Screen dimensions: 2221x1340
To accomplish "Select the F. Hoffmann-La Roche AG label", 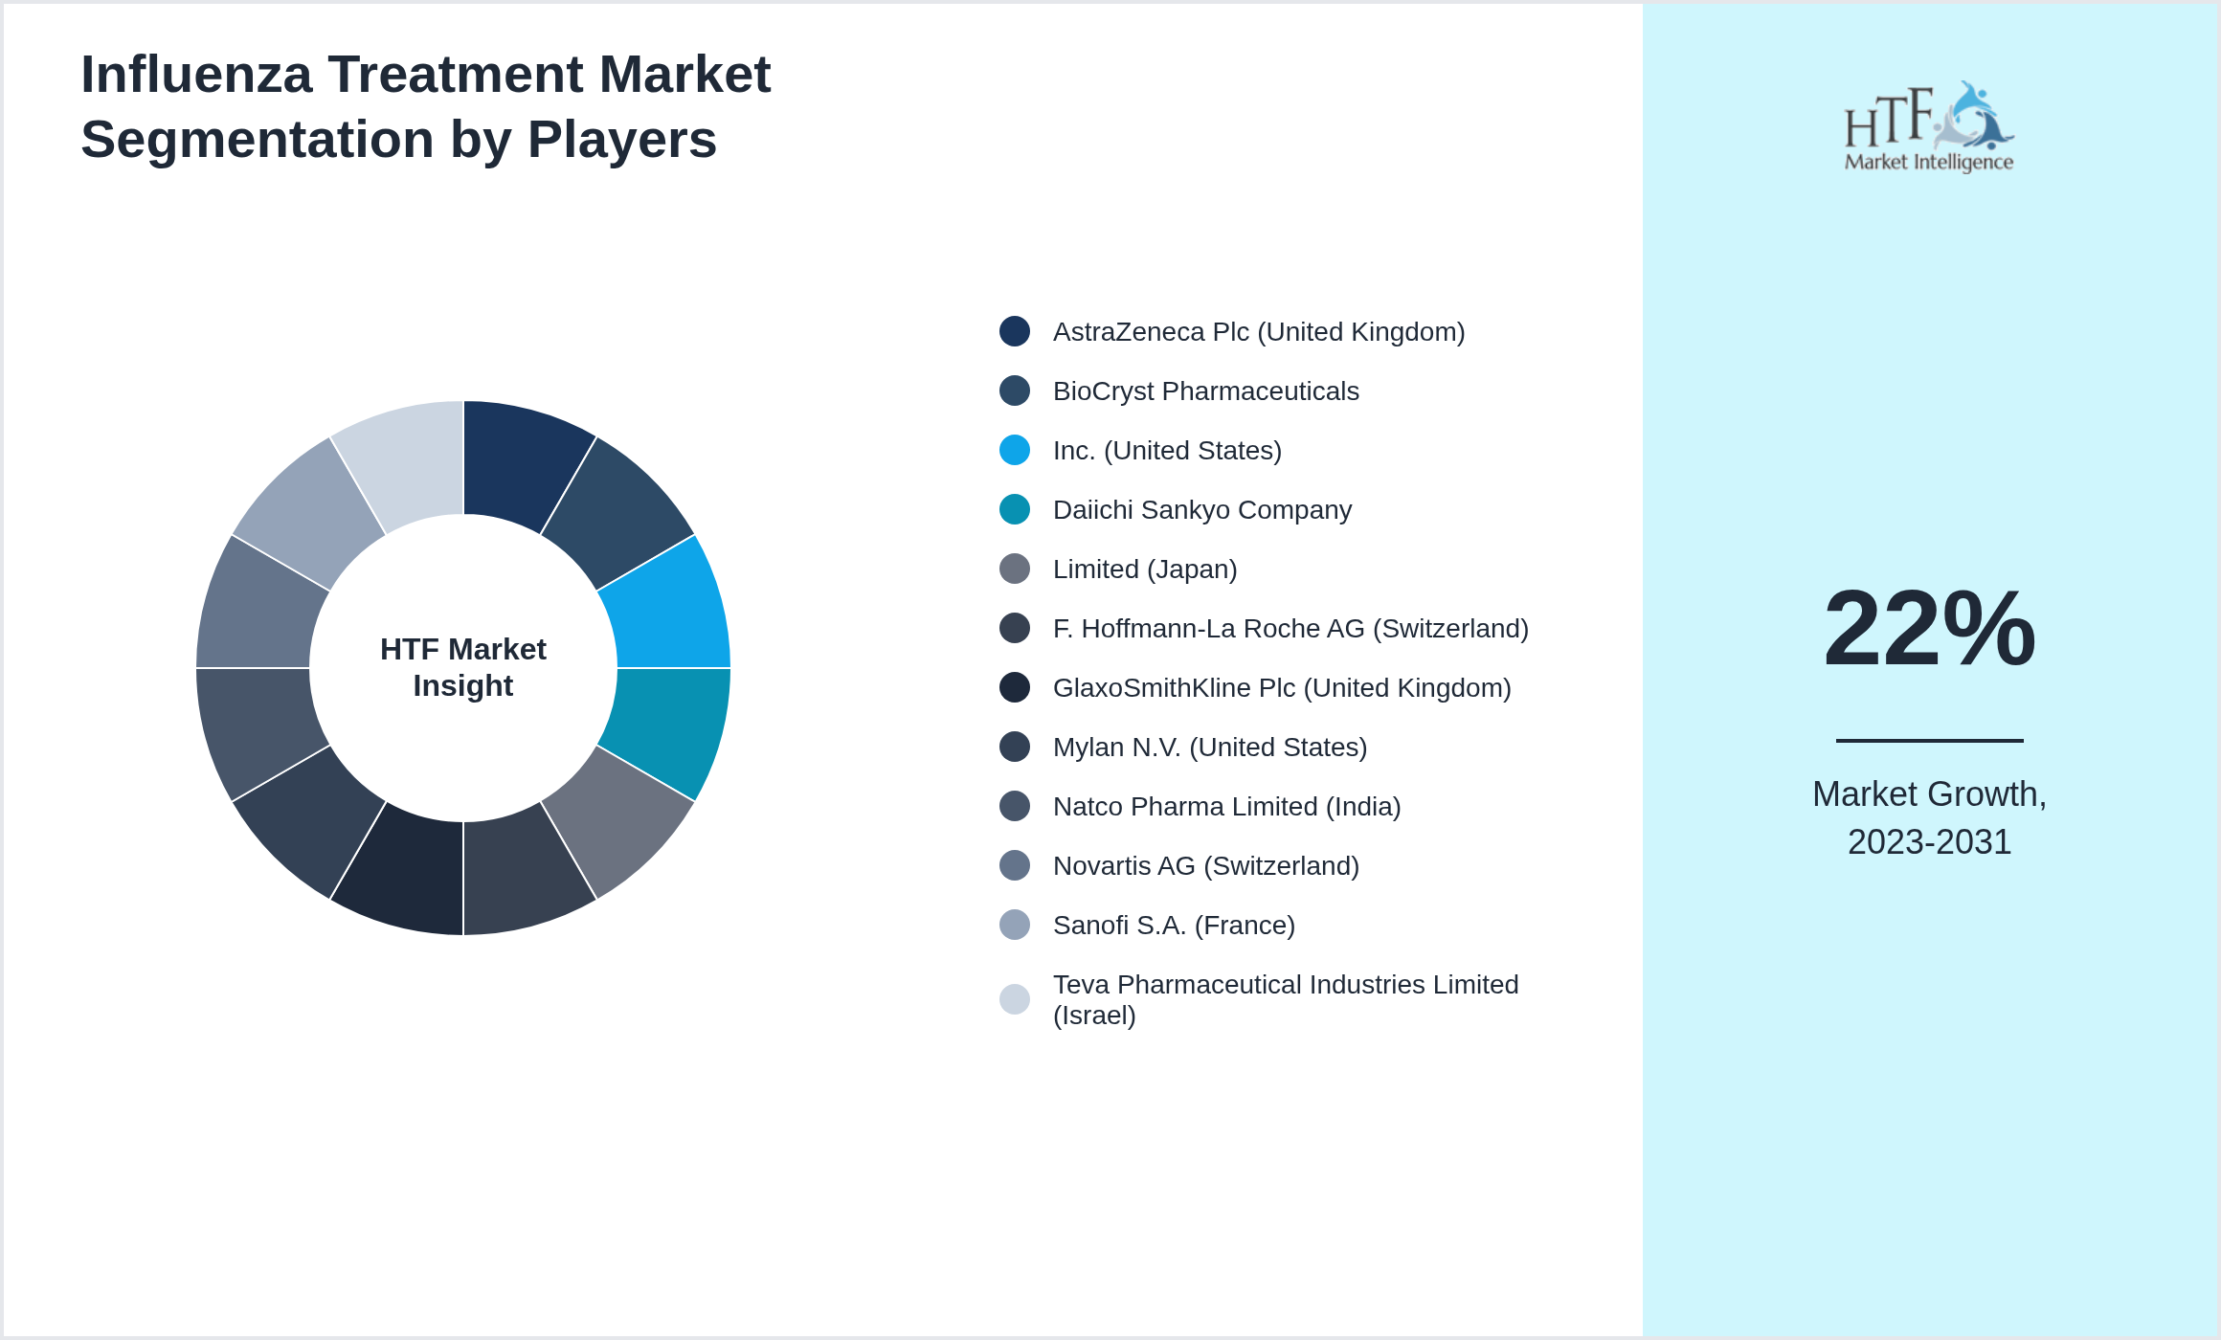I will pyautogui.click(x=1290, y=629).
